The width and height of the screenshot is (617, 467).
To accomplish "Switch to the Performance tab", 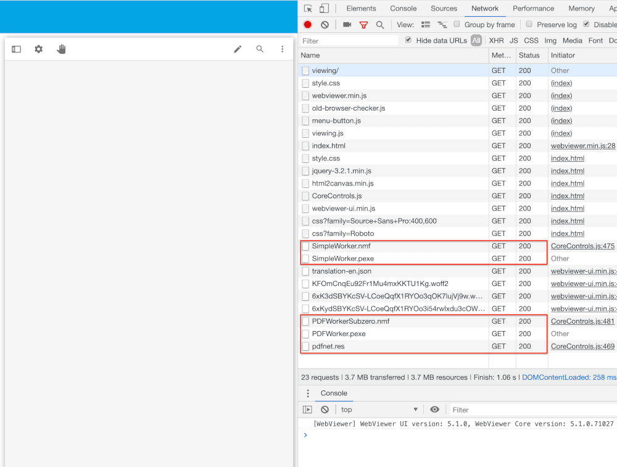I will (533, 9).
